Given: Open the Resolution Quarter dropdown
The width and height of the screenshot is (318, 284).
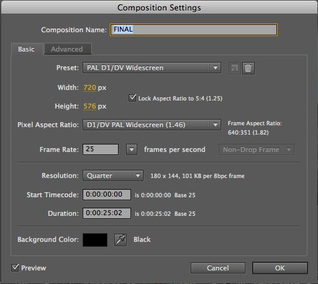Looking at the screenshot, I should [x=113, y=175].
